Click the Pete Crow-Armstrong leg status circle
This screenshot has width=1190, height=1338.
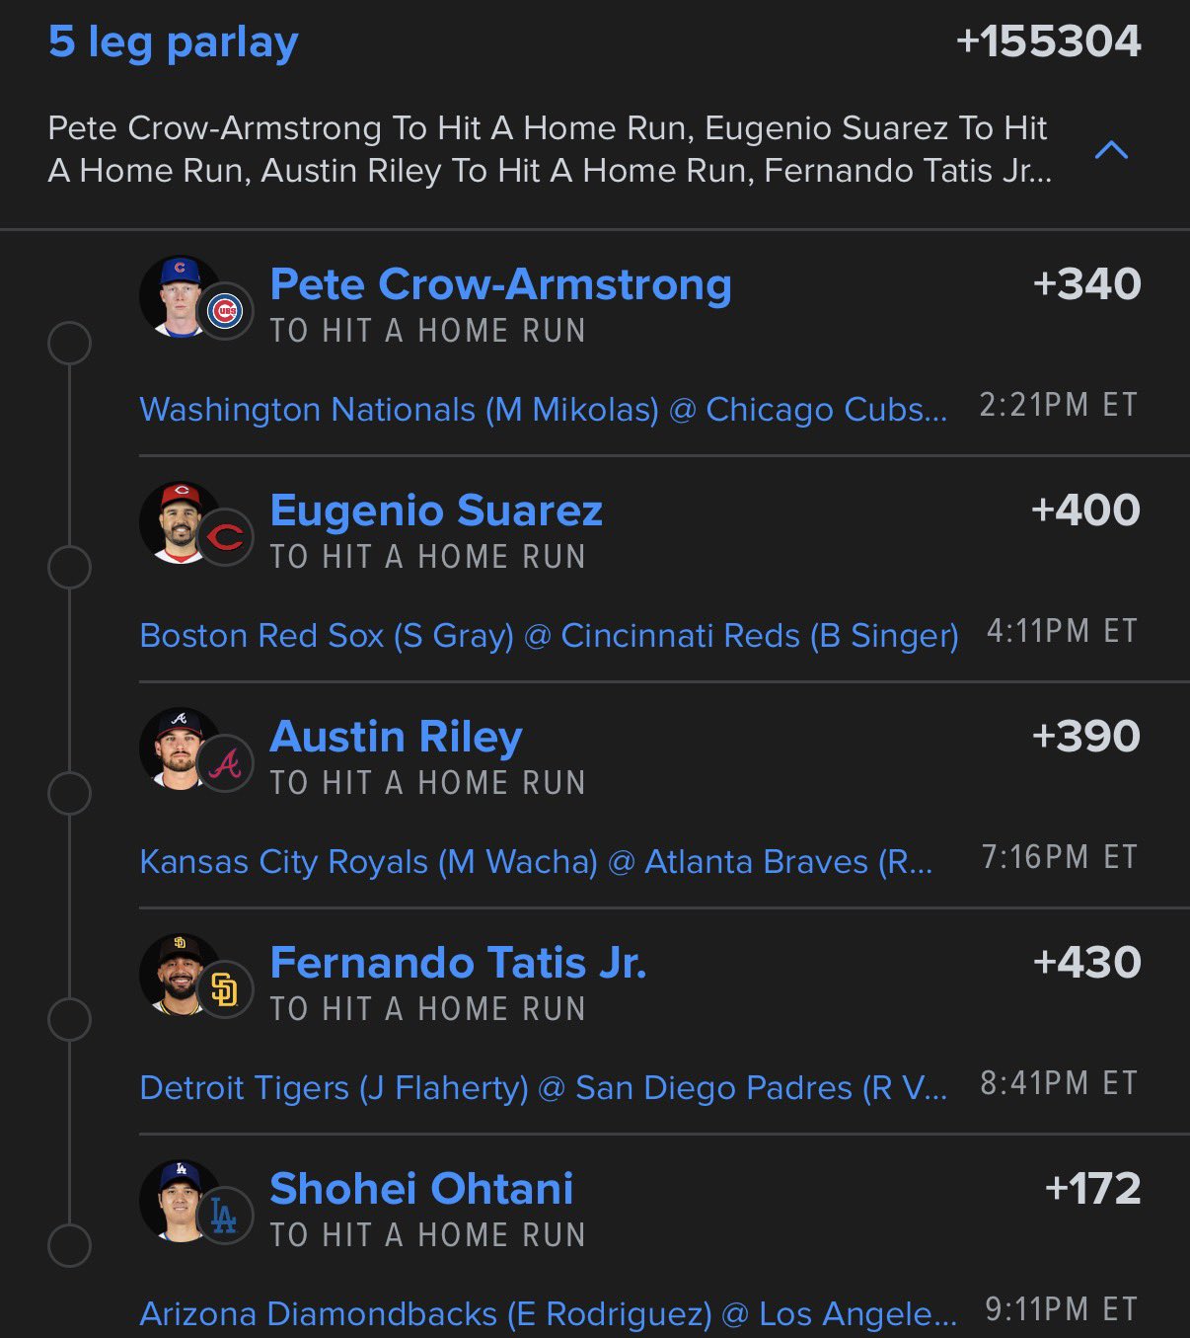69,343
